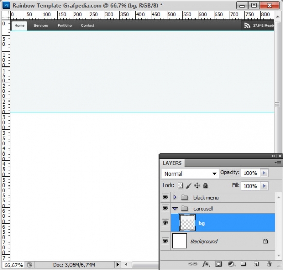
Task: Close the Layers panel with X
Action: 280,156
